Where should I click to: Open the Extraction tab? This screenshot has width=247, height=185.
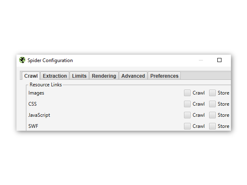(55, 76)
